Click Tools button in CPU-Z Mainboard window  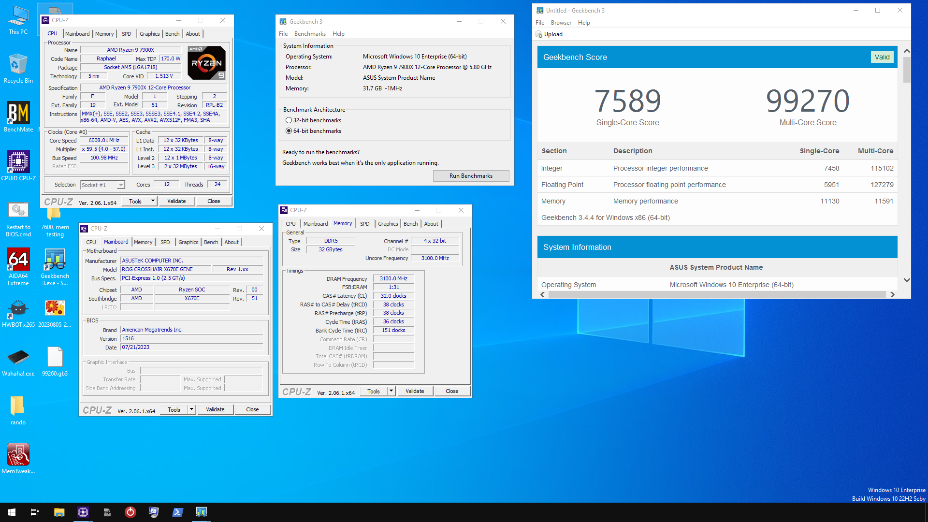174,409
